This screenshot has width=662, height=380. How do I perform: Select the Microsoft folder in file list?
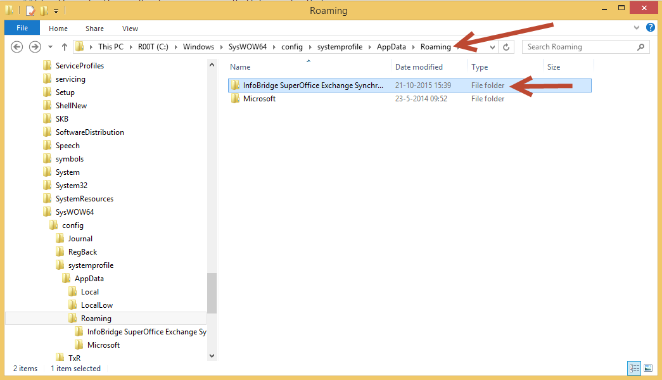259,99
